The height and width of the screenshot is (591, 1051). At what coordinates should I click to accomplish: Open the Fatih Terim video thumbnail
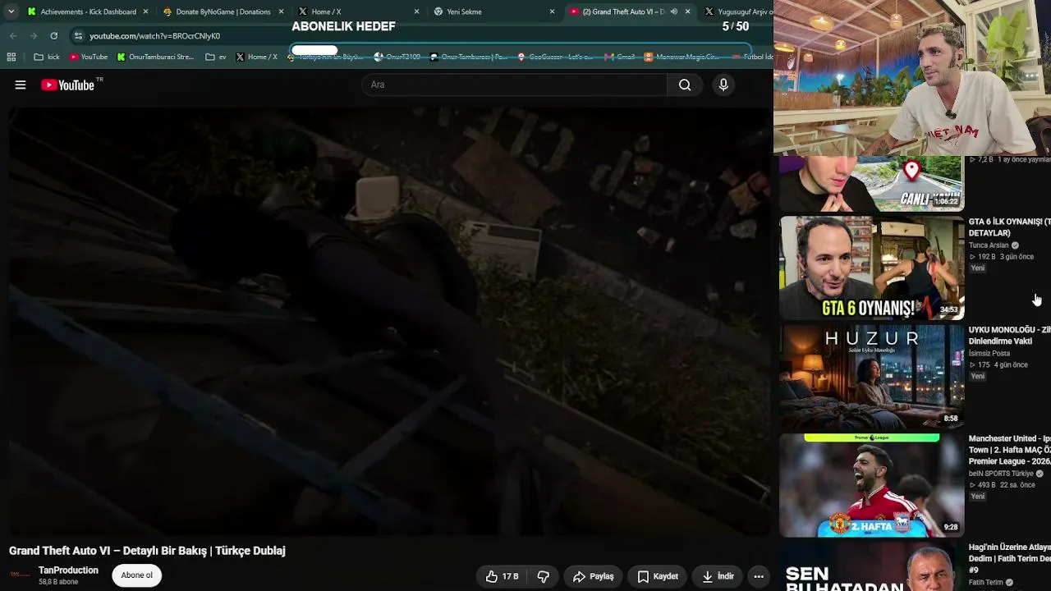click(x=871, y=566)
